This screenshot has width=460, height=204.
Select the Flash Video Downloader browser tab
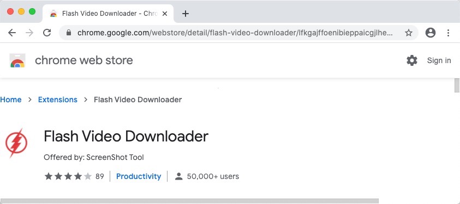[x=108, y=14]
